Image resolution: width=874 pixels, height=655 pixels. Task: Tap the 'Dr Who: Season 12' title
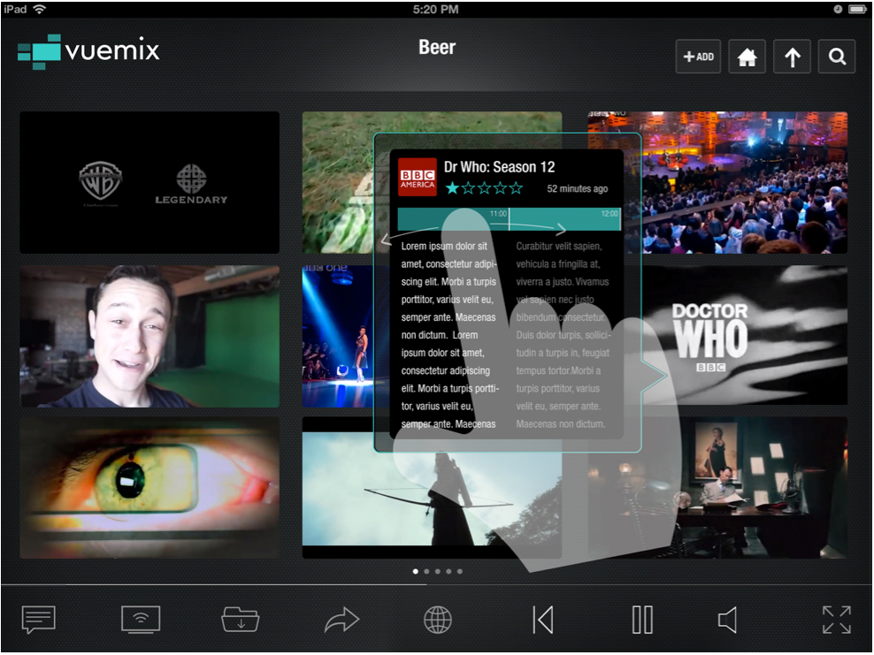click(499, 167)
